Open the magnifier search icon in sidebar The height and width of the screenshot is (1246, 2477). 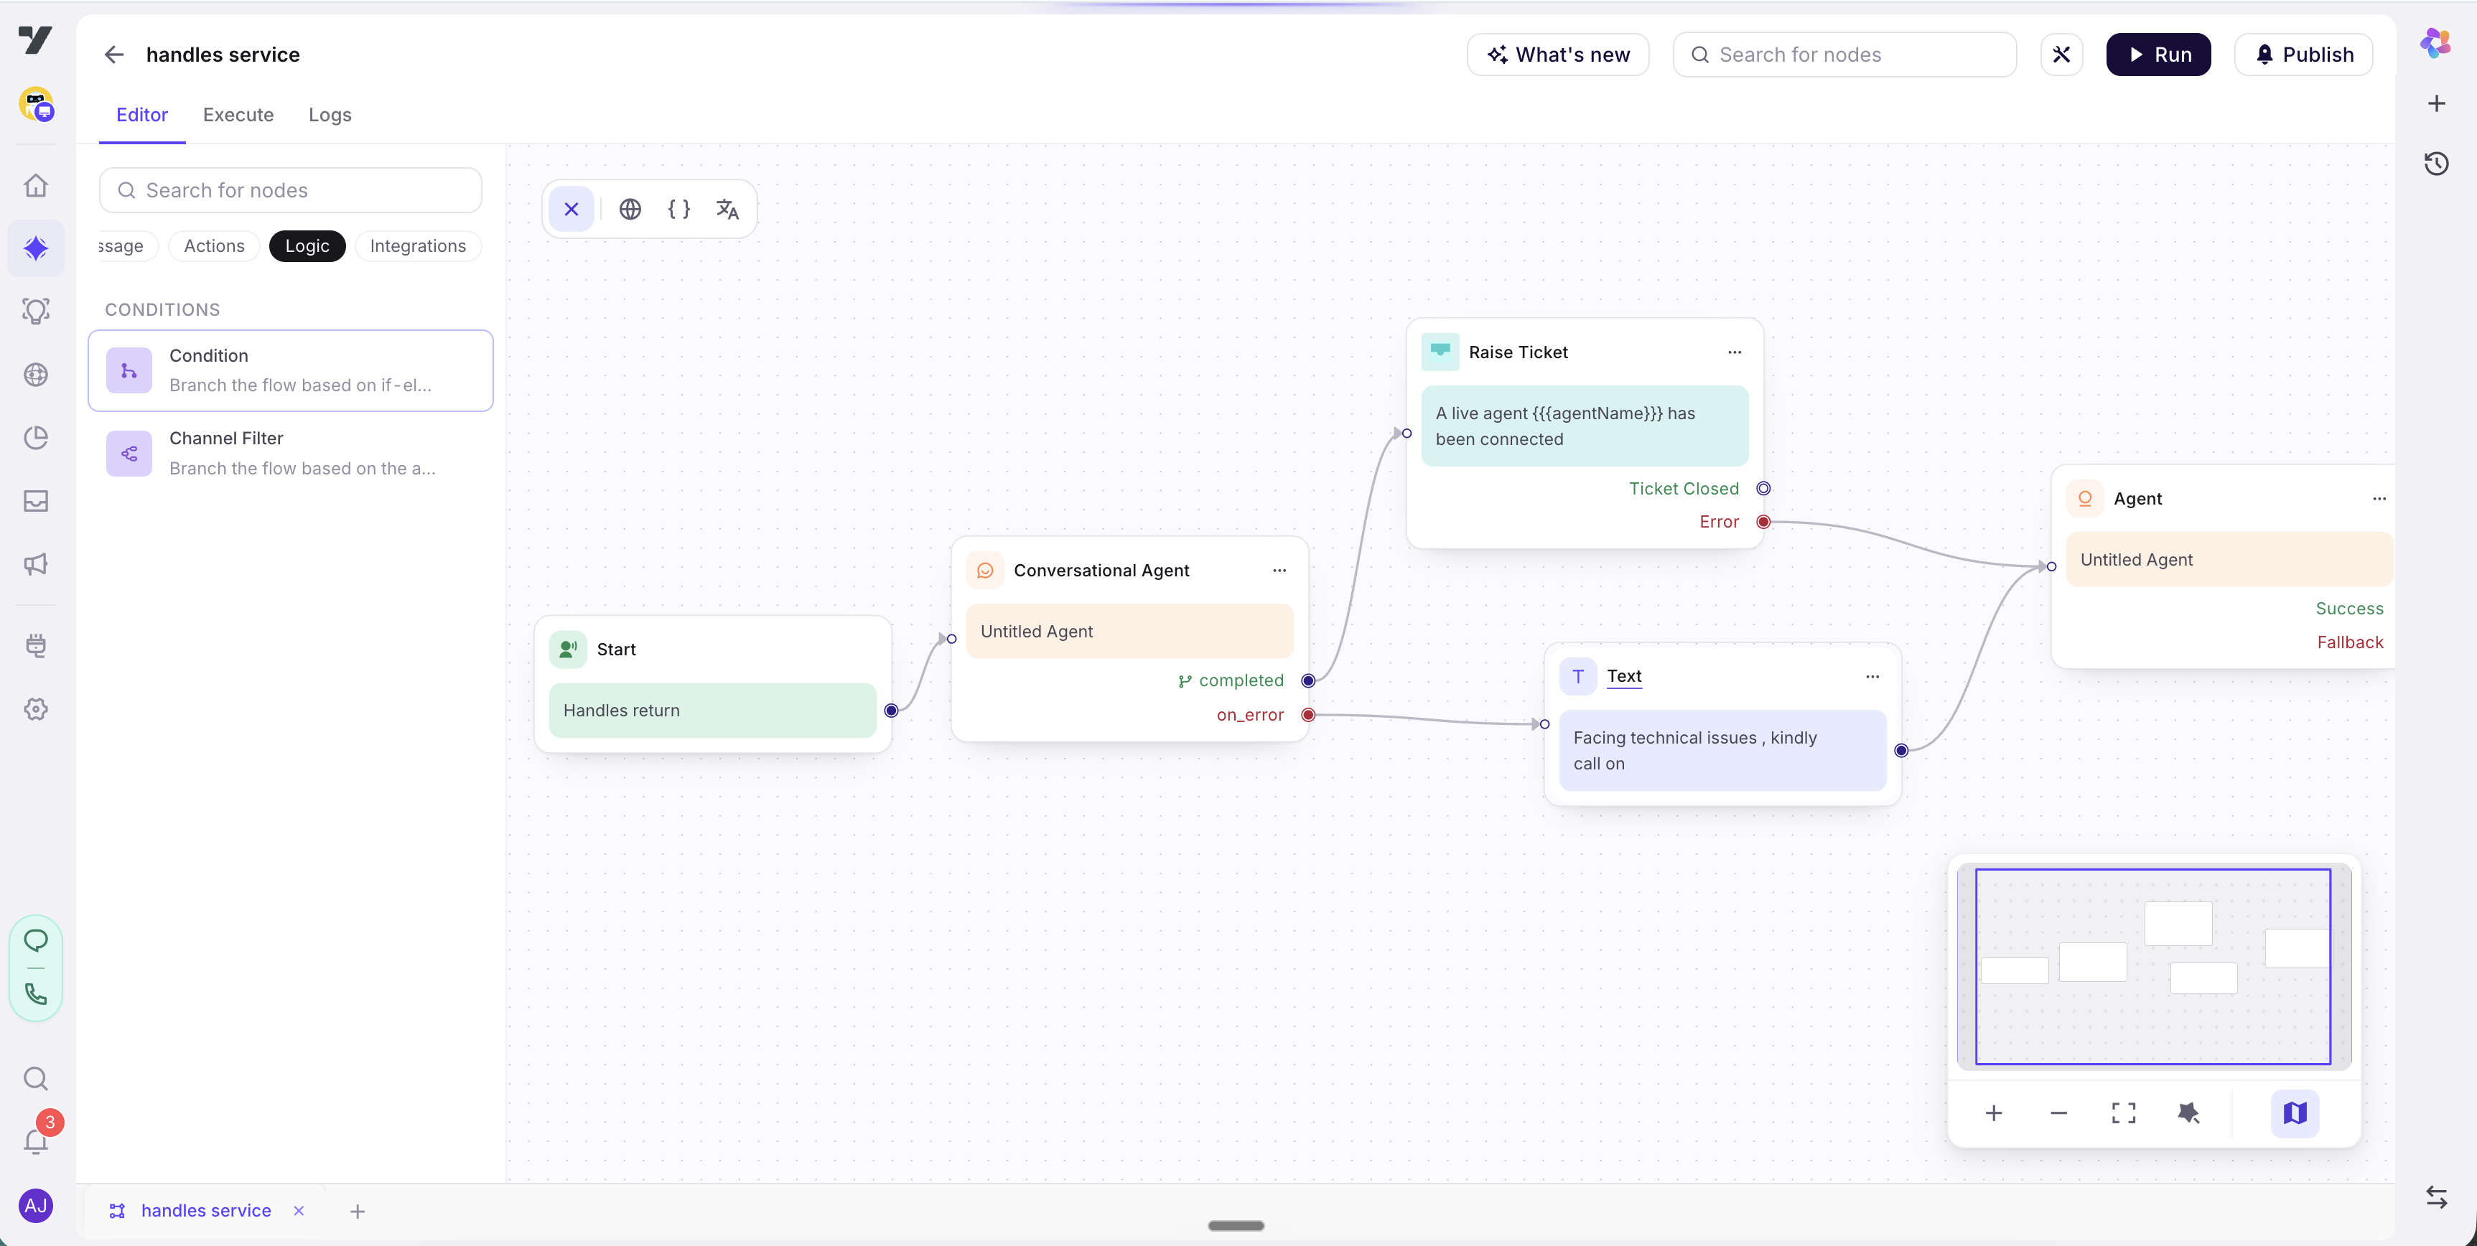point(36,1079)
